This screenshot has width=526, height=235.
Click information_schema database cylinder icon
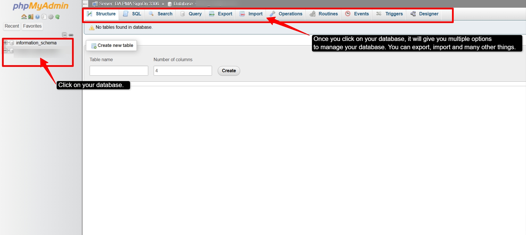tap(12, 43)
